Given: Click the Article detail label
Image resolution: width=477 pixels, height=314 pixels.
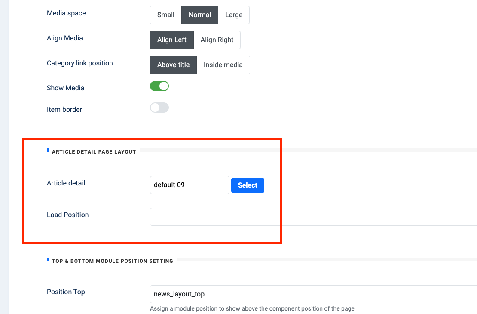Looking at the screenshot, I should click(x=66, y=183).
